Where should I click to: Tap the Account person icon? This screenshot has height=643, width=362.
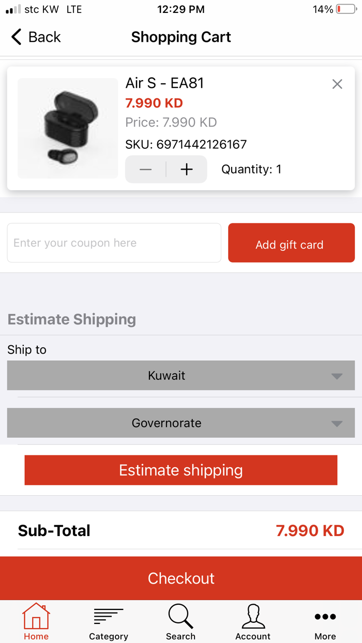(253, 617)
